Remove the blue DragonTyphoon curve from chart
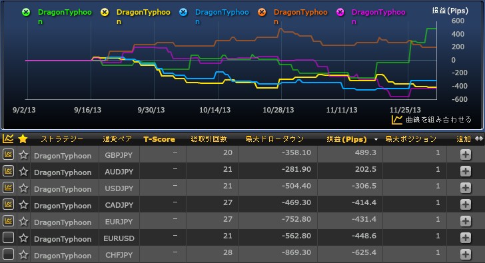 tap(183, 13)
